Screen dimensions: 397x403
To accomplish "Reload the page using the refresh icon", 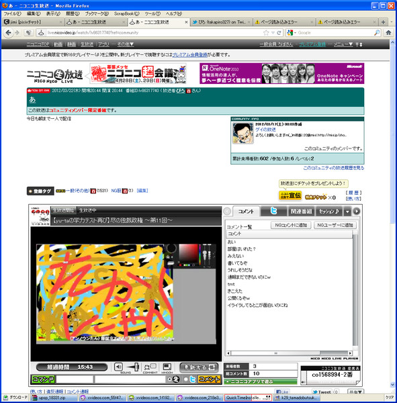I will (x=279, y=33).
